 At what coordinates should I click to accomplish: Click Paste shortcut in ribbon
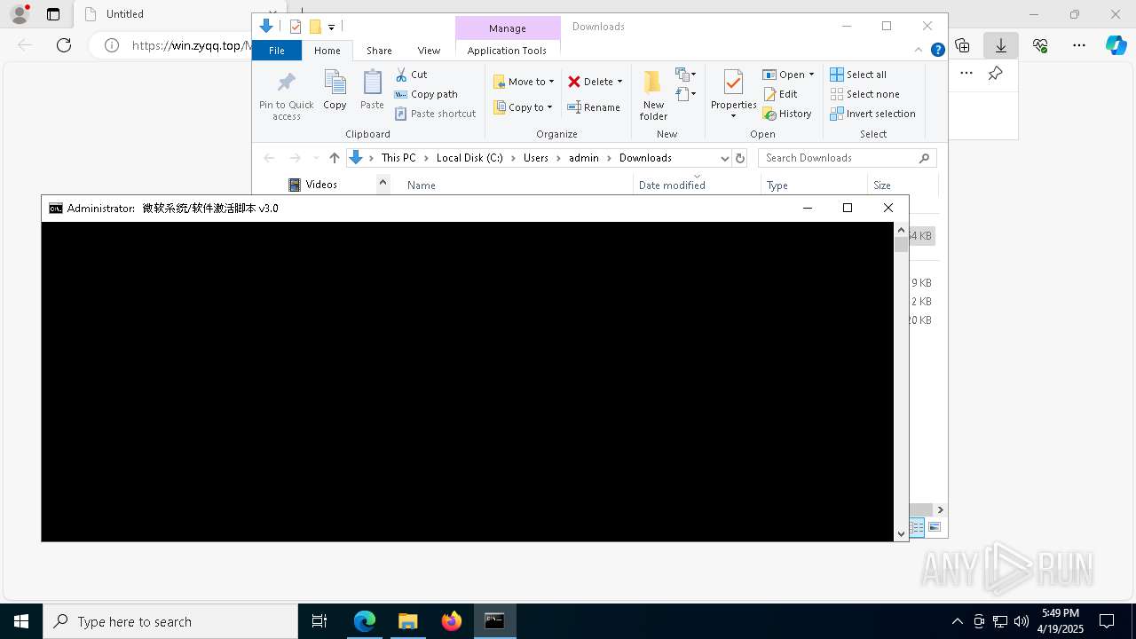tap(435, 114)
